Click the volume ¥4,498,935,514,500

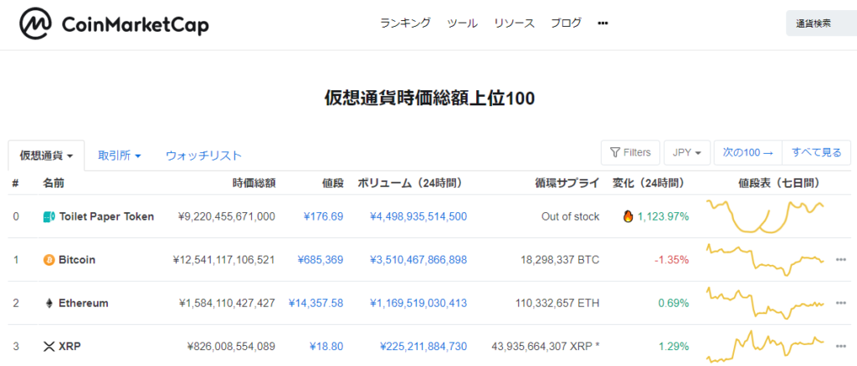click(x=418, y=216)
